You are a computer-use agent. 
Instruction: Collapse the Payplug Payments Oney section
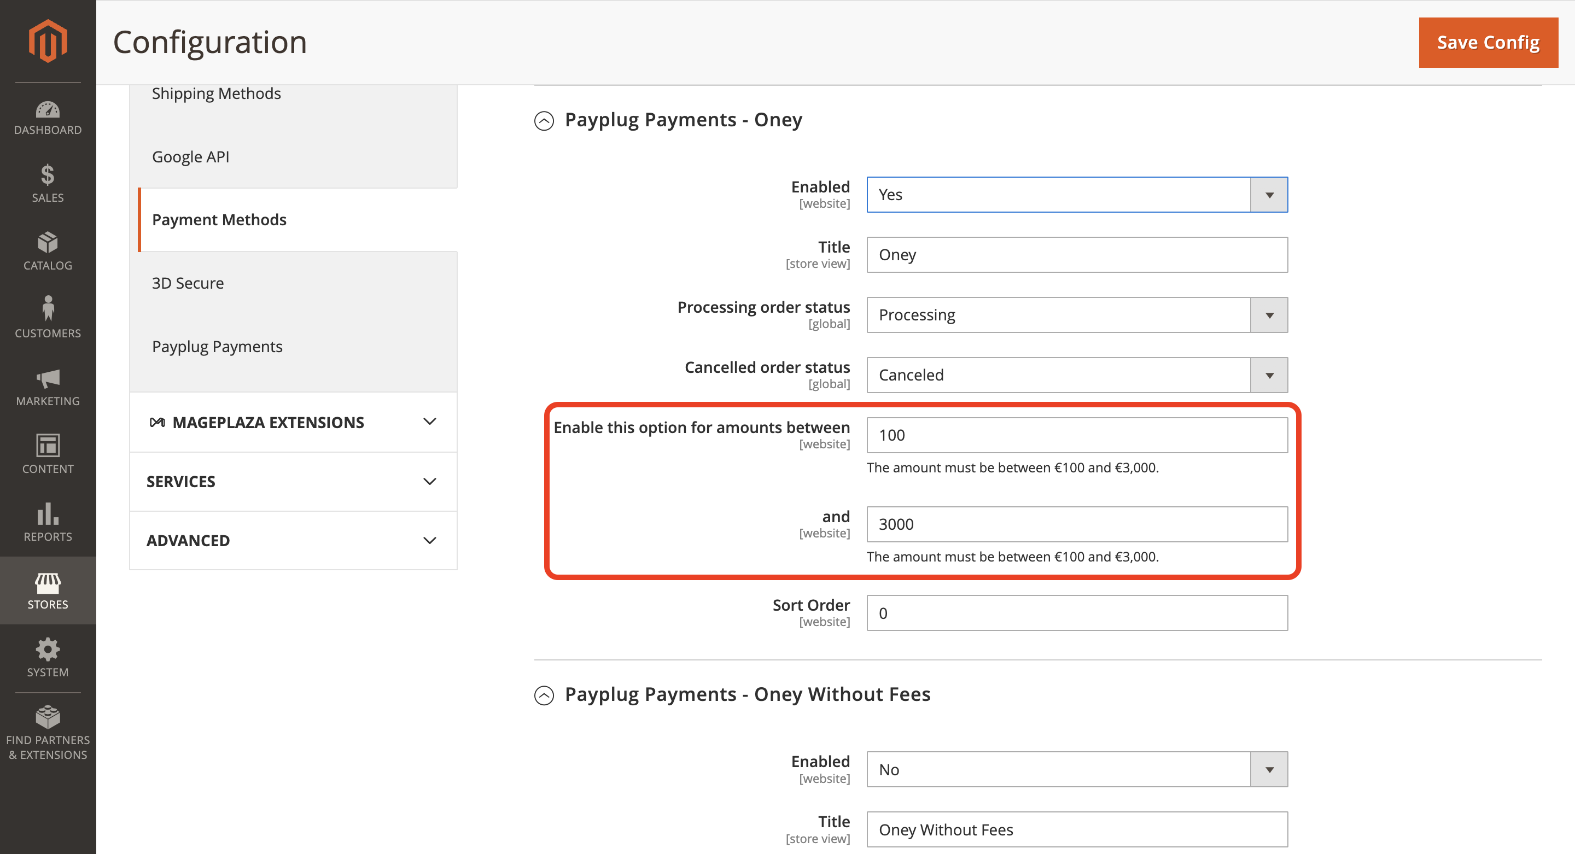click(546, 119)
